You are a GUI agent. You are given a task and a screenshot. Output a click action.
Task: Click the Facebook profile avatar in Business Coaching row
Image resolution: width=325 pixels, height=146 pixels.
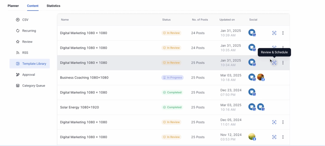click(260, 77)
